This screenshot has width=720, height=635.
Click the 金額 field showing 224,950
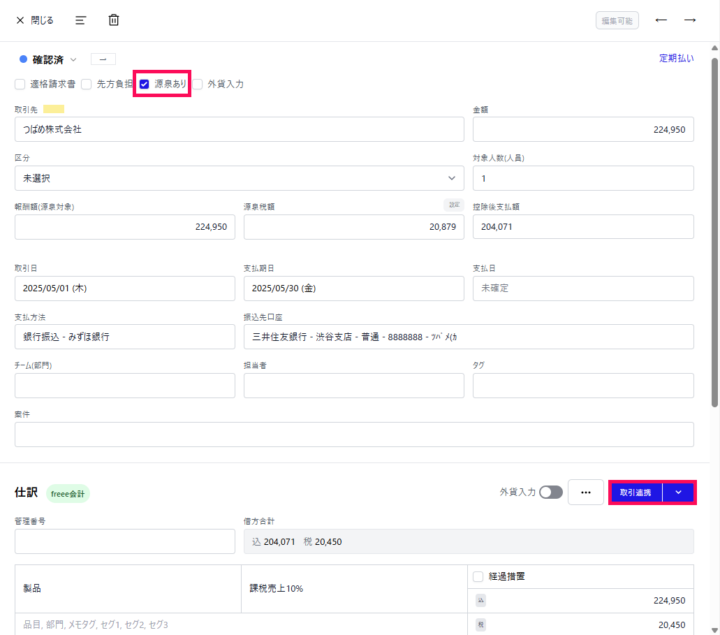[583, 129]
